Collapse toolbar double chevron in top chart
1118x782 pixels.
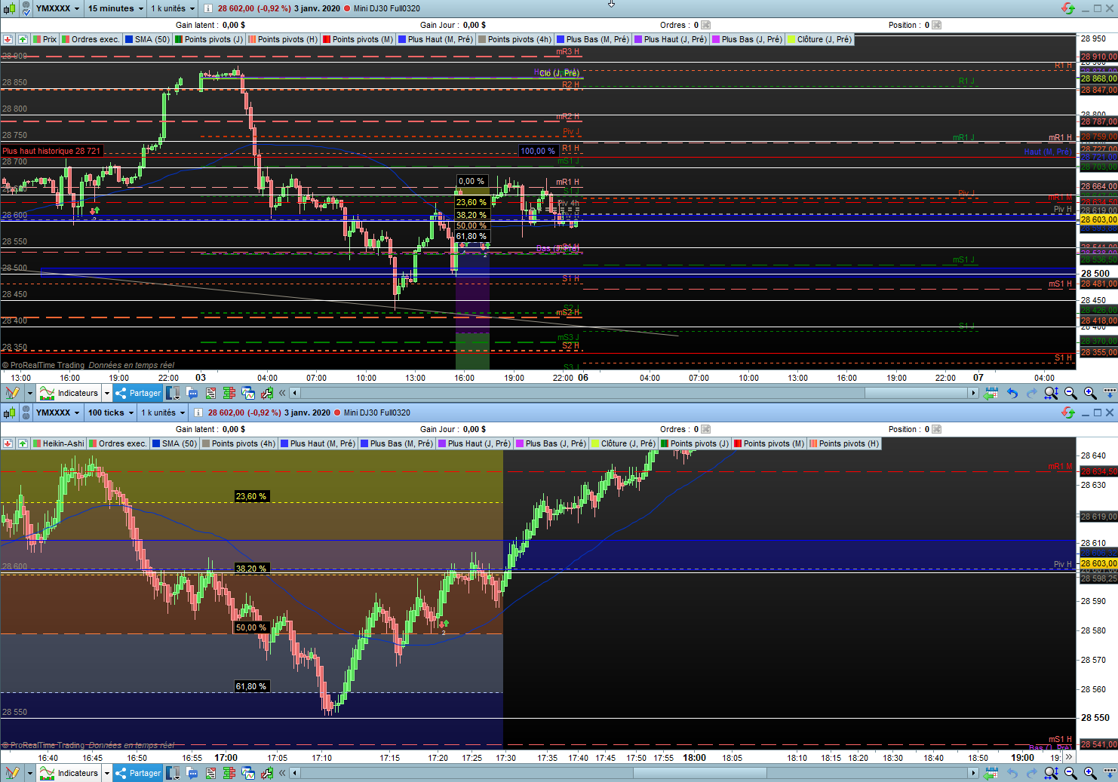[282, 393]
